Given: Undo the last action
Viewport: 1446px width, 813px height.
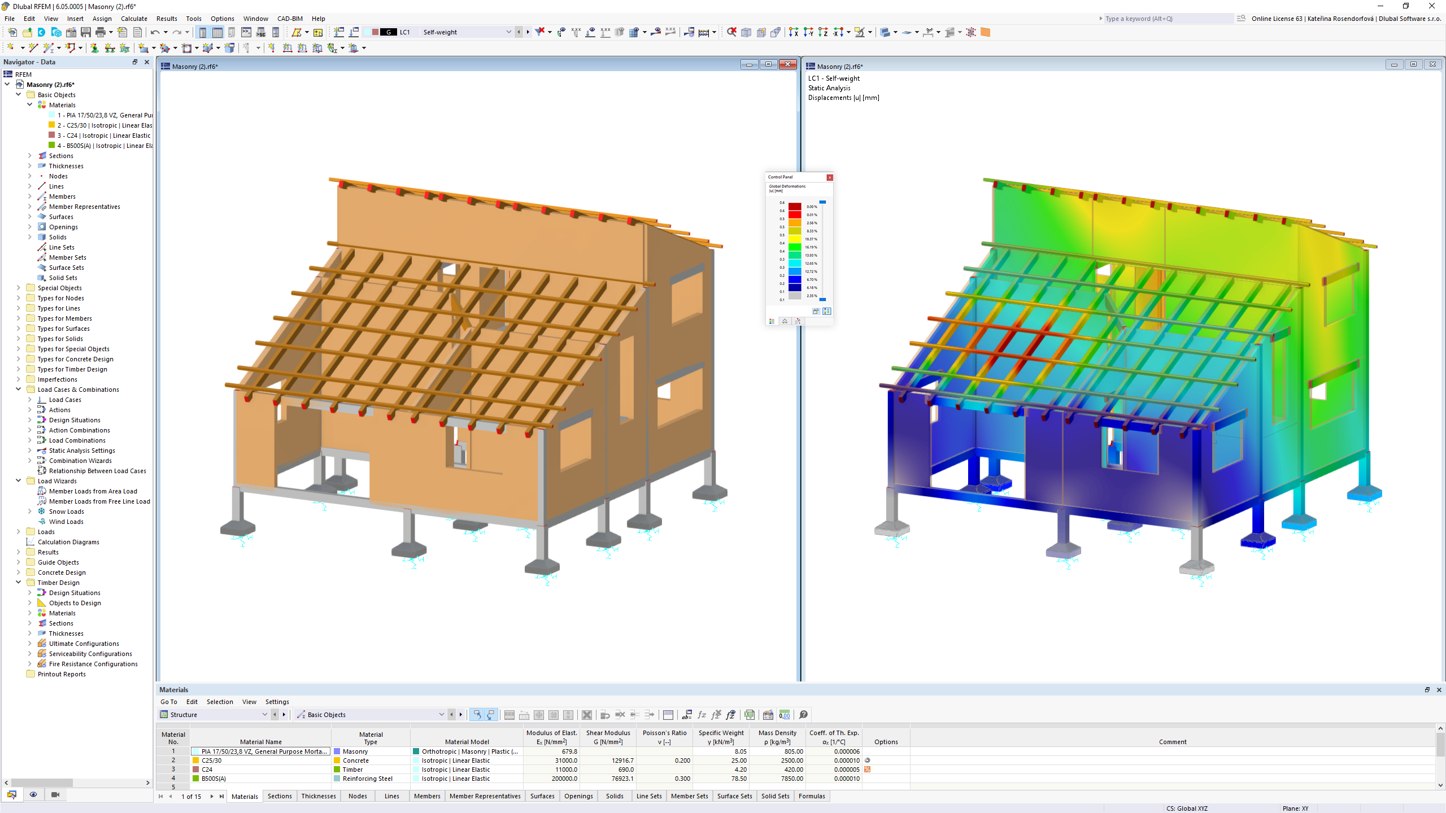Looking at the screenshot, I should click(x=156, y=32).
